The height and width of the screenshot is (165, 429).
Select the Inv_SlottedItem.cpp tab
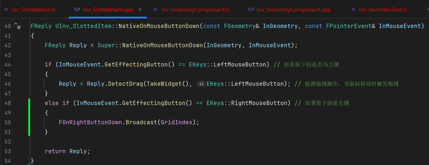coord(108,9)
